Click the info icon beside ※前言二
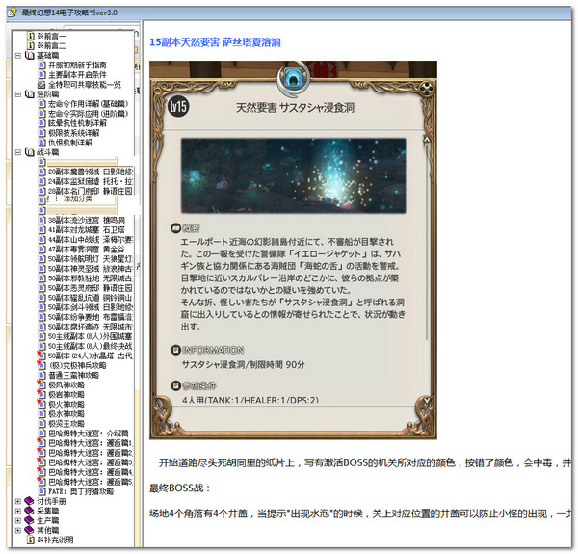 tap(31, 45)
